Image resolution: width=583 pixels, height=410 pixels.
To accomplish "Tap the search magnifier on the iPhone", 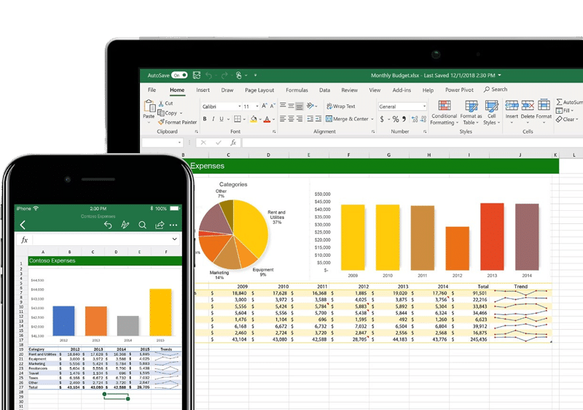I will tap(142, 225).
